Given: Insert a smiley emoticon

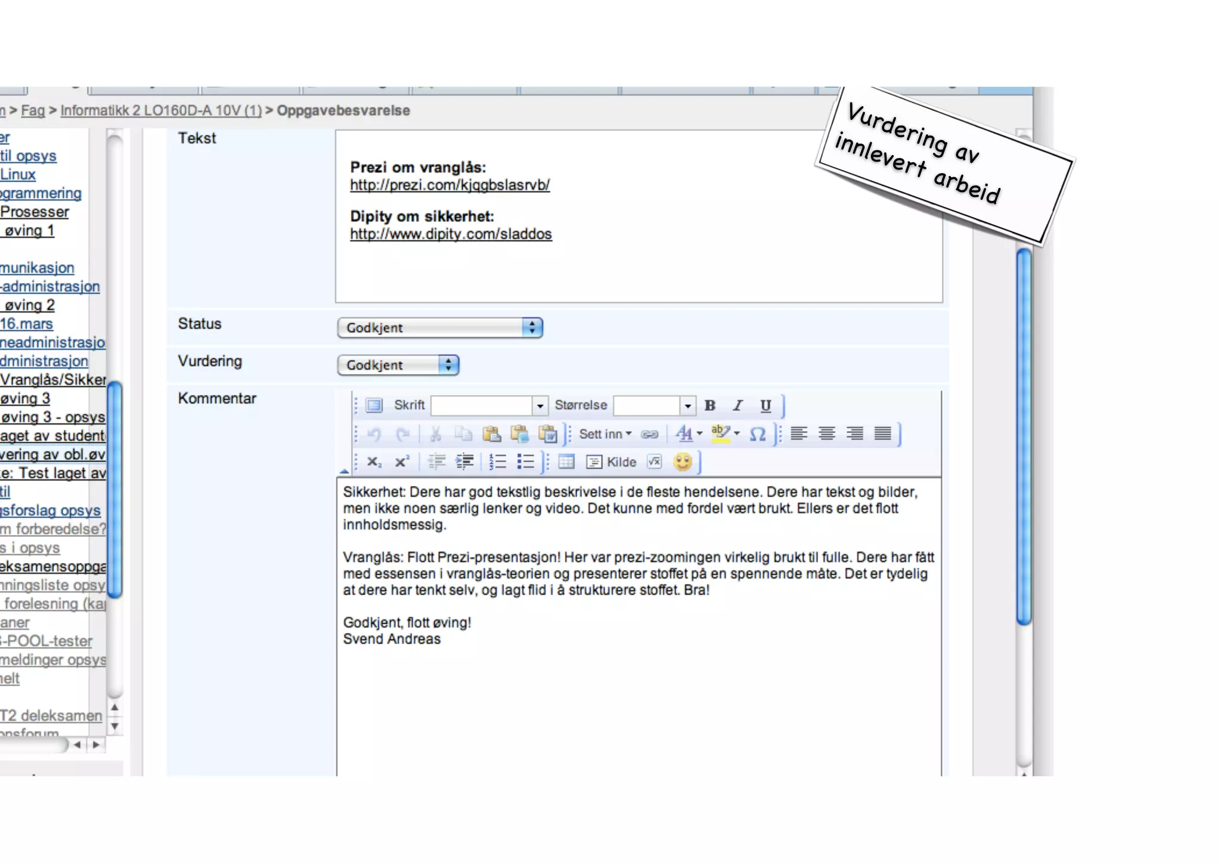Looking at the screenshot, I should click(683, 462).
